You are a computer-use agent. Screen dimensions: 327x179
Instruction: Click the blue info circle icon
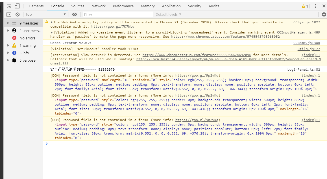pos(14,53)
